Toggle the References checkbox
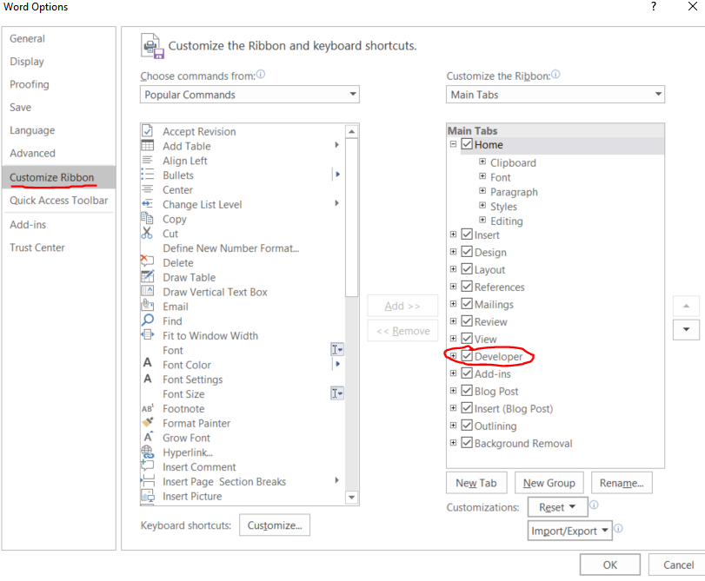The height and width of the screenshot is (581, 705). [x=467, y=287]
